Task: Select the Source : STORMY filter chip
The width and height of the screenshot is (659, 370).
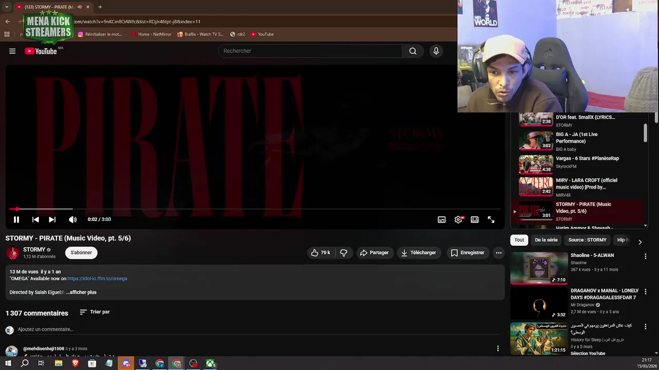Action: click(x=587, y=240)
